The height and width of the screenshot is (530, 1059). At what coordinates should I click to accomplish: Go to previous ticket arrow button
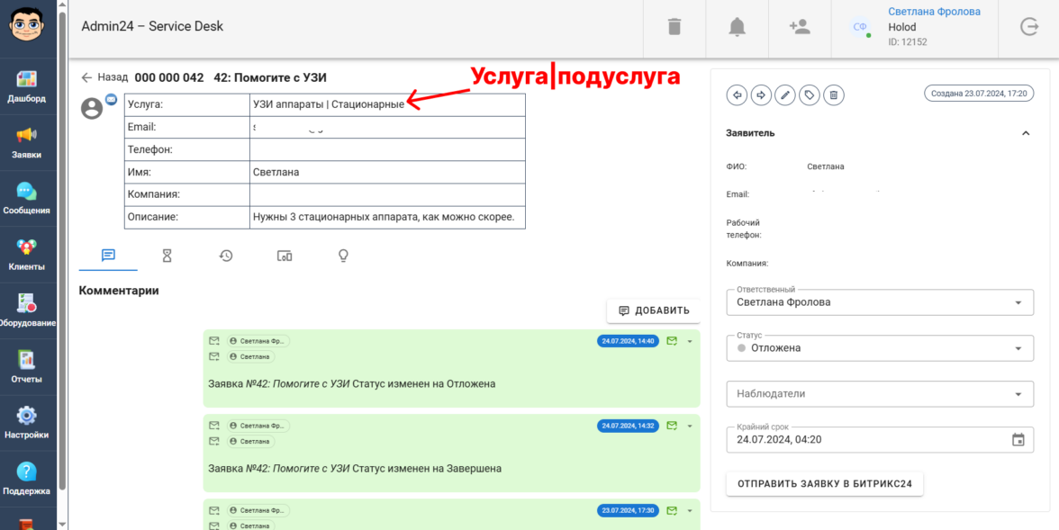(x=737, y=95)
